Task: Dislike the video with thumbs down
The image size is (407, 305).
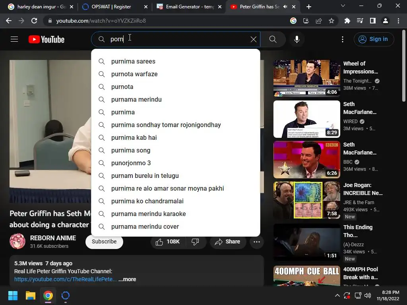Action: 195,242
